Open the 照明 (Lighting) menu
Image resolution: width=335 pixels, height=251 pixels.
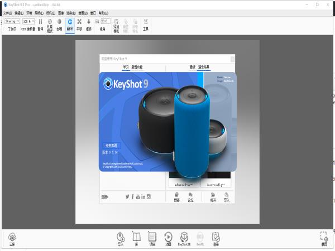pyautogui.click(x=39, y=13)
